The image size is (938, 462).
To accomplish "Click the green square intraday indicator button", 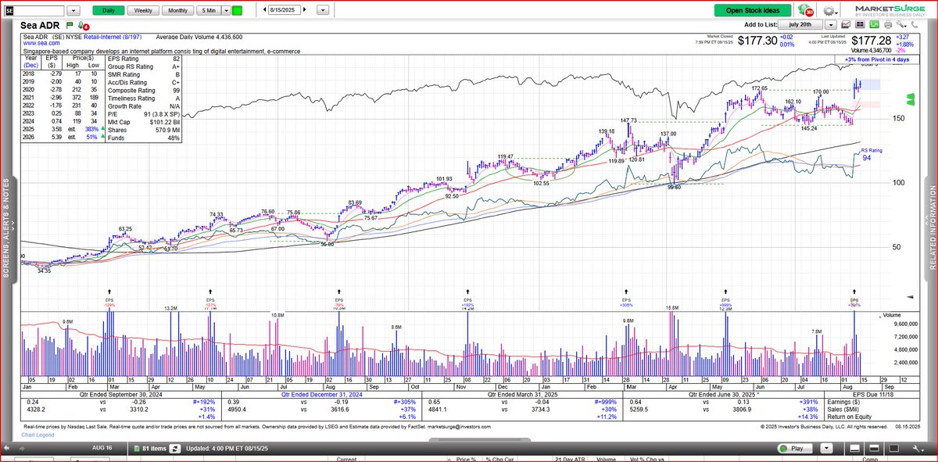I will [237, 11].
